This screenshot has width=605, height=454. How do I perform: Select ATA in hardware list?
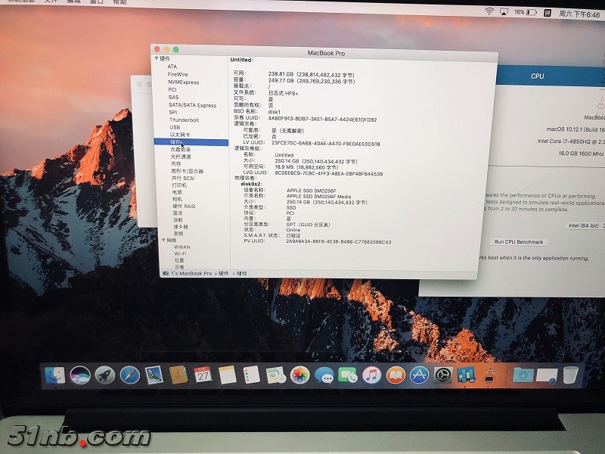pos(172,67)
